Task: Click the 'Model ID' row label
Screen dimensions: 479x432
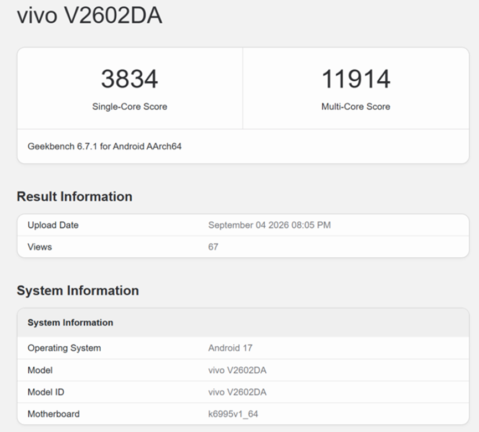Action: (x=46, y=392)
